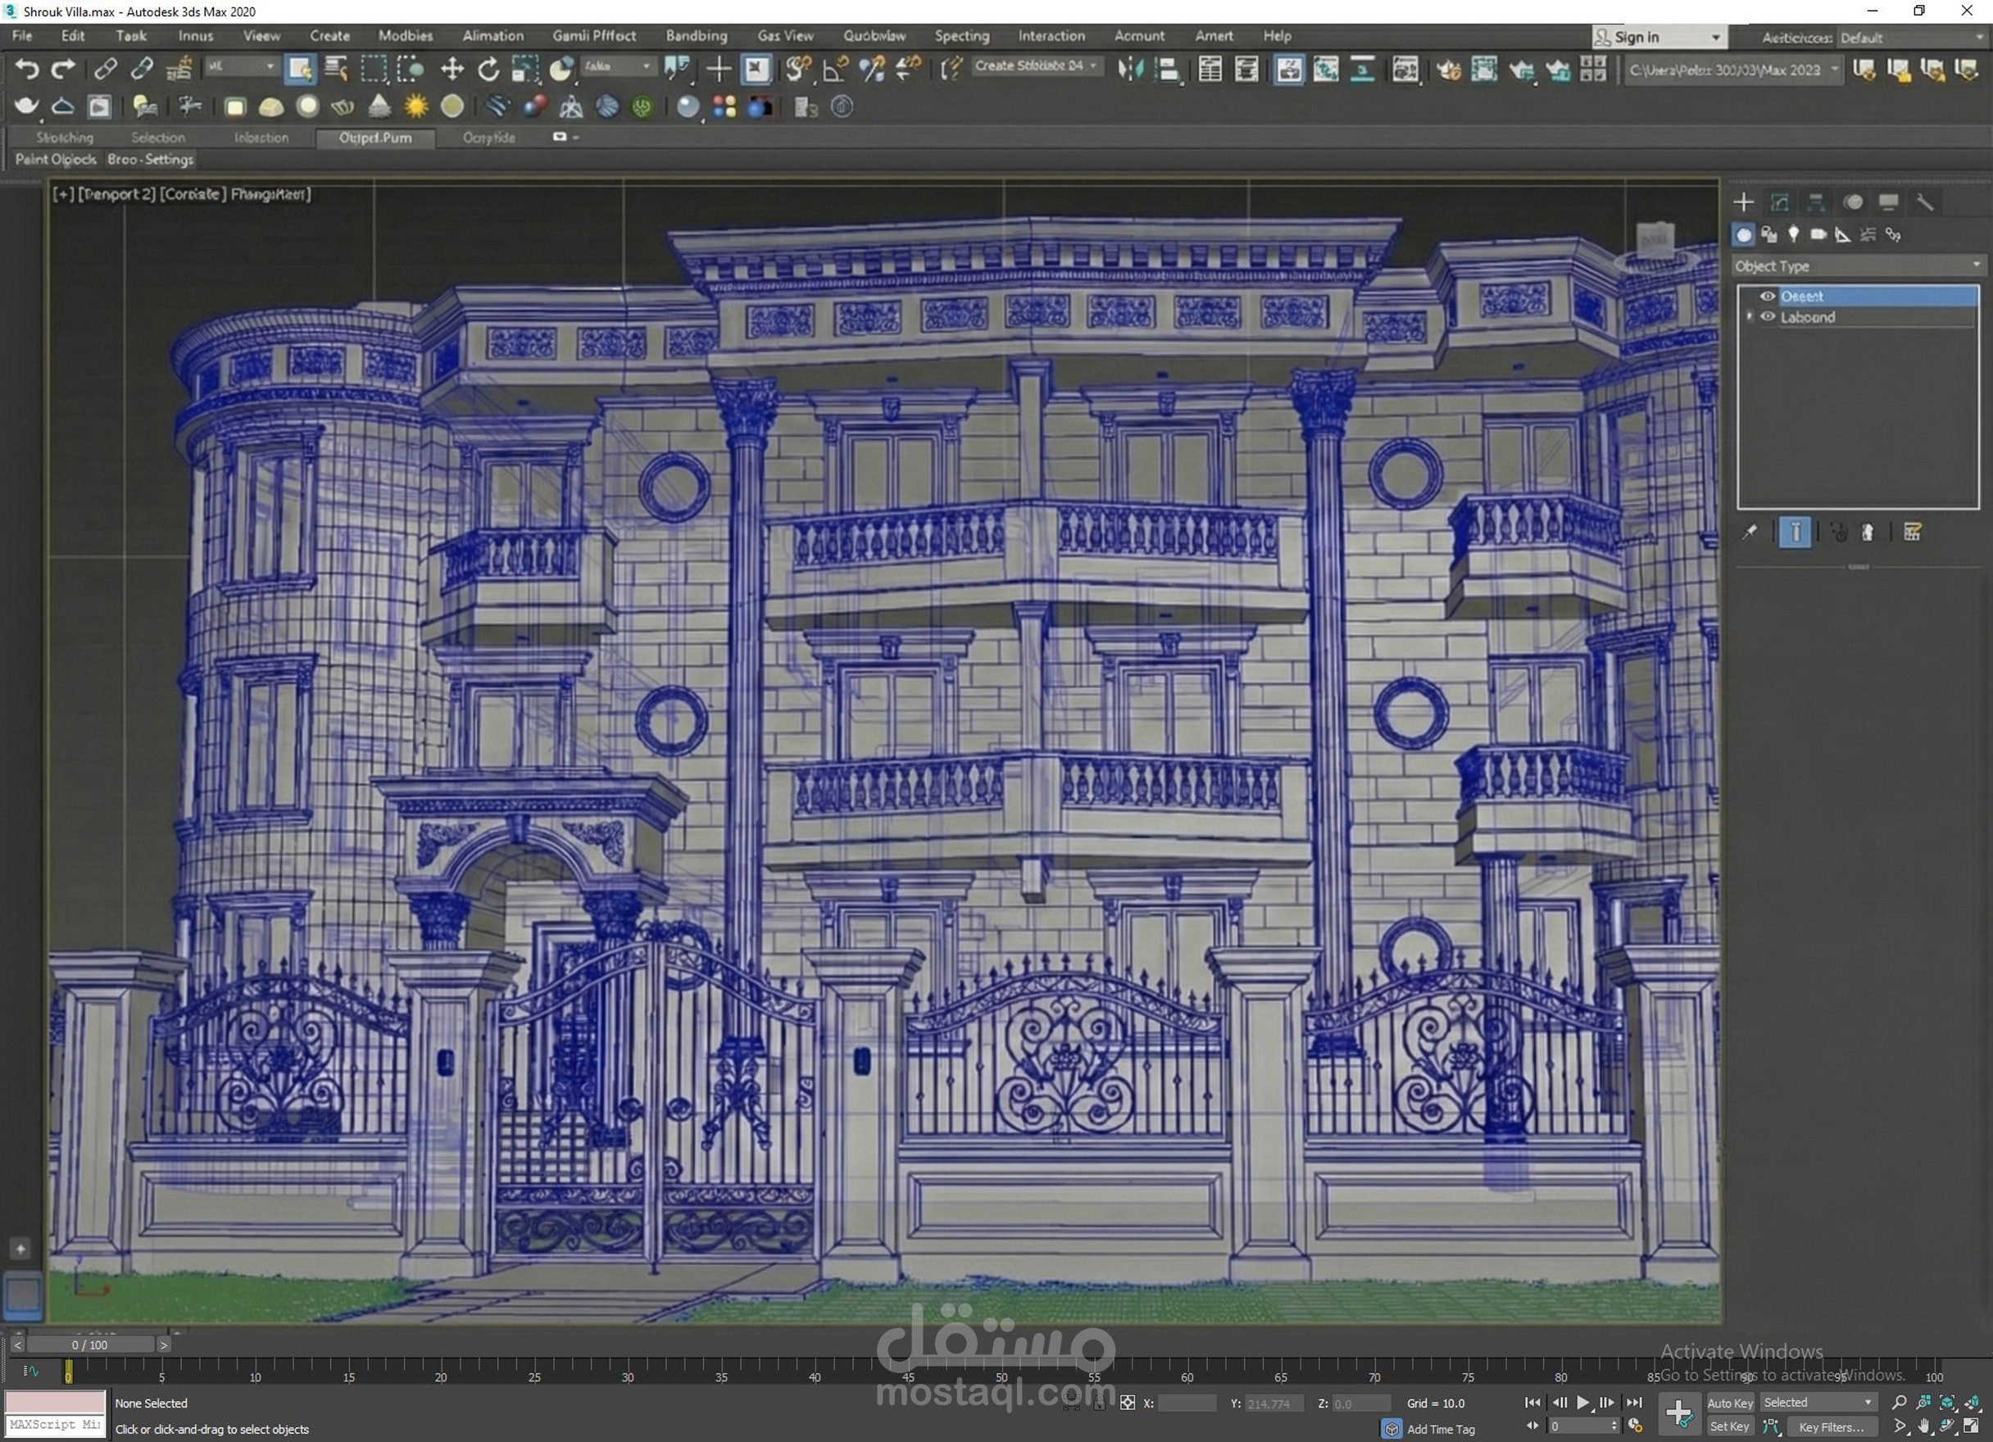Image resolution: width=1993 pixels, height=1442 pixels.
Task: Click the Link chain icon
Action: click(106, 69)
